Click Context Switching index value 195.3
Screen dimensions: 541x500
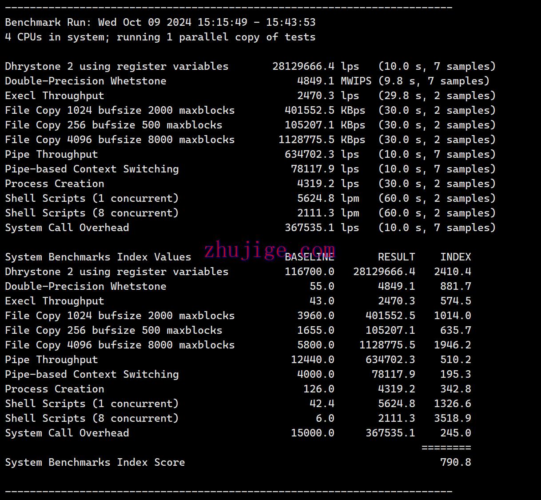(455, 374)
